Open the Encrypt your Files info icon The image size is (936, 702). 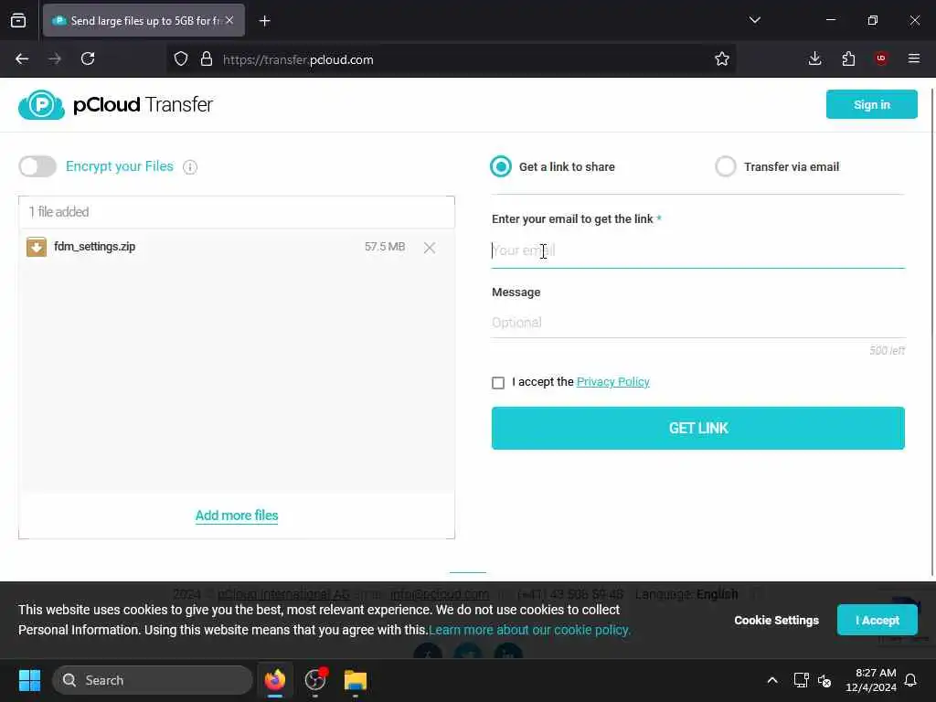tap(190, 167)
